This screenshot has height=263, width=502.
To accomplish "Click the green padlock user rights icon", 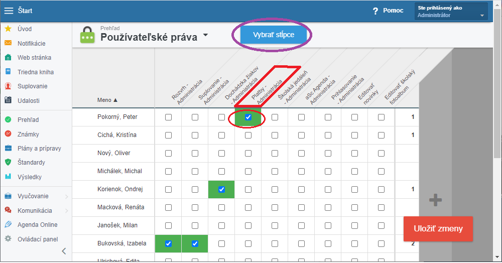I will coord(87,35).
